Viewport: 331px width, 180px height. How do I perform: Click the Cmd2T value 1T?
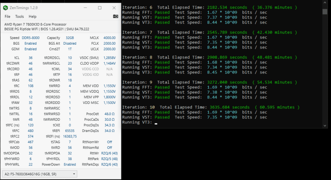70,49
